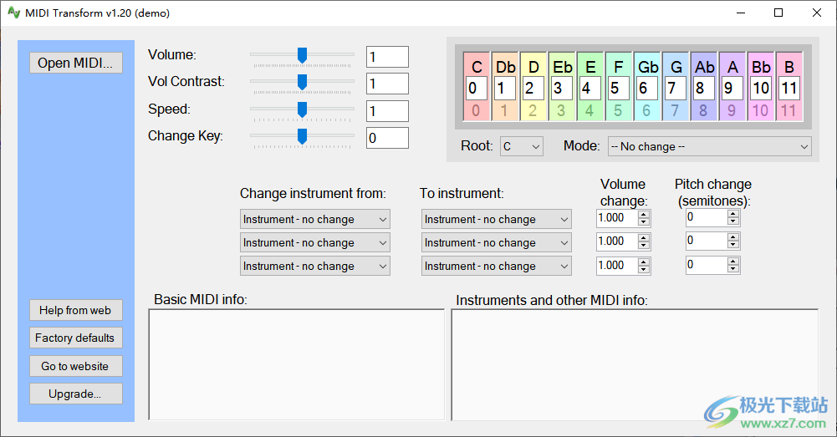Open second To instrument dropdown

497,243
